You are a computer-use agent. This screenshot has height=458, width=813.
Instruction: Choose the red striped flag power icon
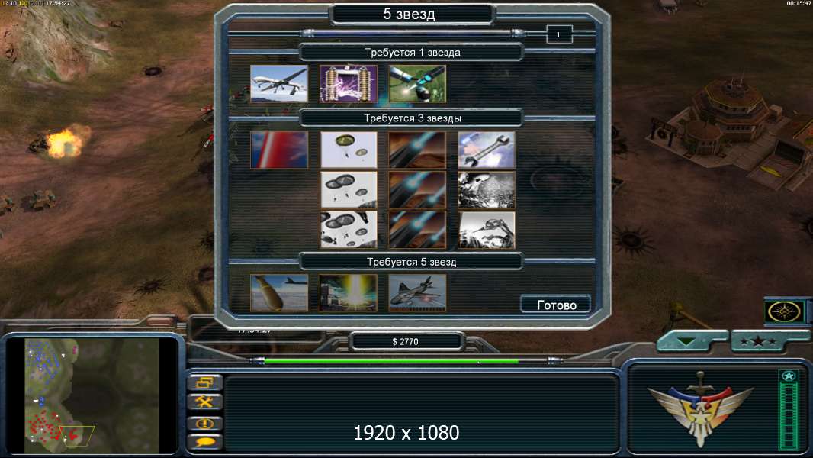(279, 150)
